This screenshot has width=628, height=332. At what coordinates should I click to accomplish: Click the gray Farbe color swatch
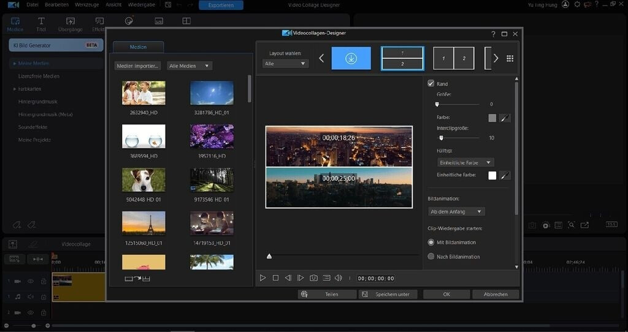click(492, 118)
